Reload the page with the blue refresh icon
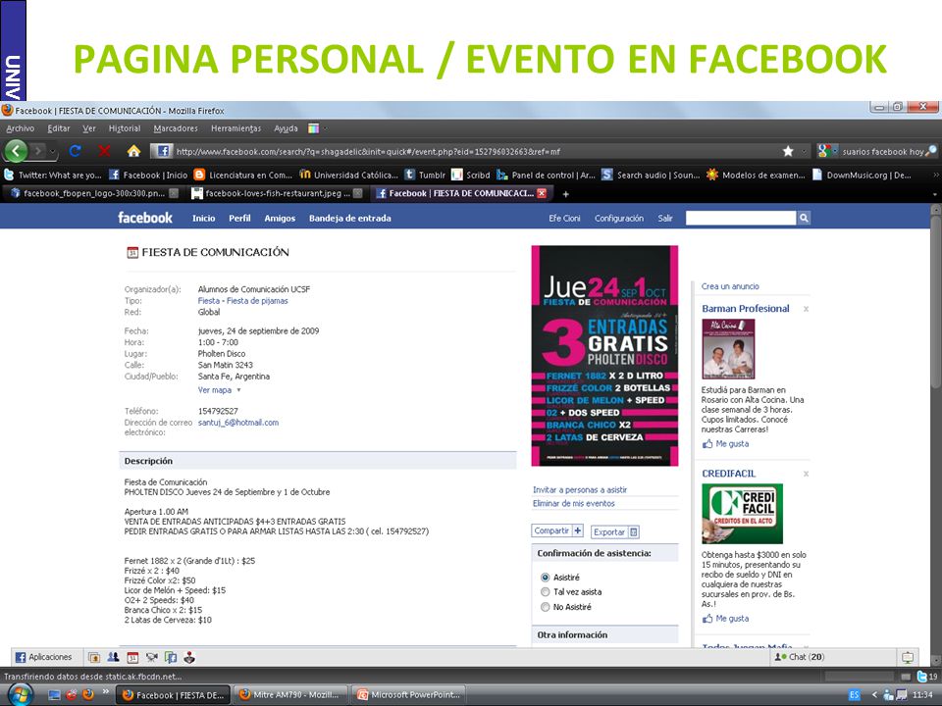Image resolution: width=942 pixels, height=706 pixels. [76, 151]
